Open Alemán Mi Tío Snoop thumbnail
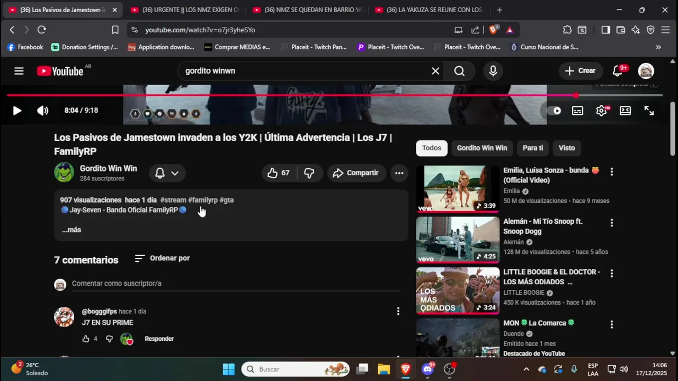 (x=458, y=240)
